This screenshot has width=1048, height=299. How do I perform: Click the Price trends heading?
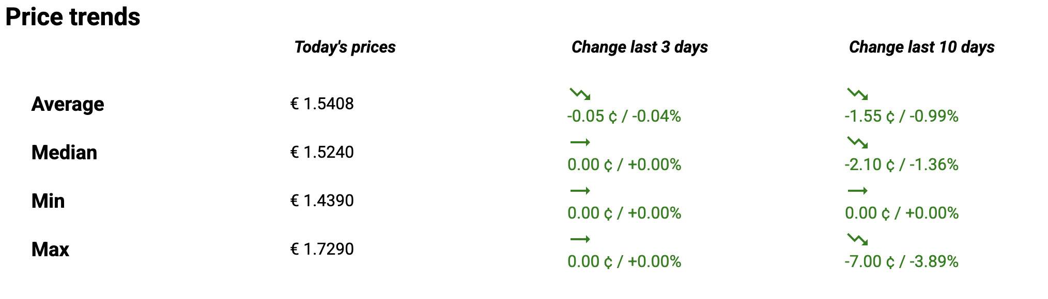click(x=73, y=16)
